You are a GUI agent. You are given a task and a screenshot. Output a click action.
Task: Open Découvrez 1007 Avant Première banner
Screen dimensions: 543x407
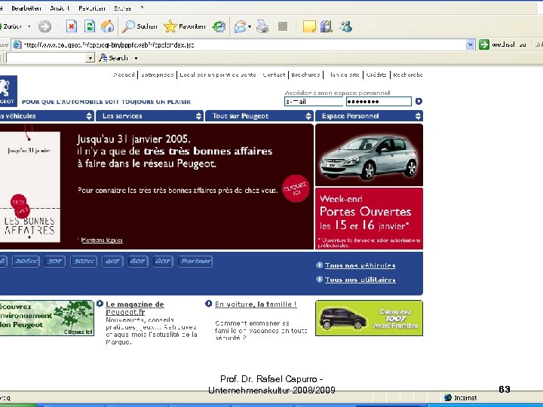coord(369,318)
